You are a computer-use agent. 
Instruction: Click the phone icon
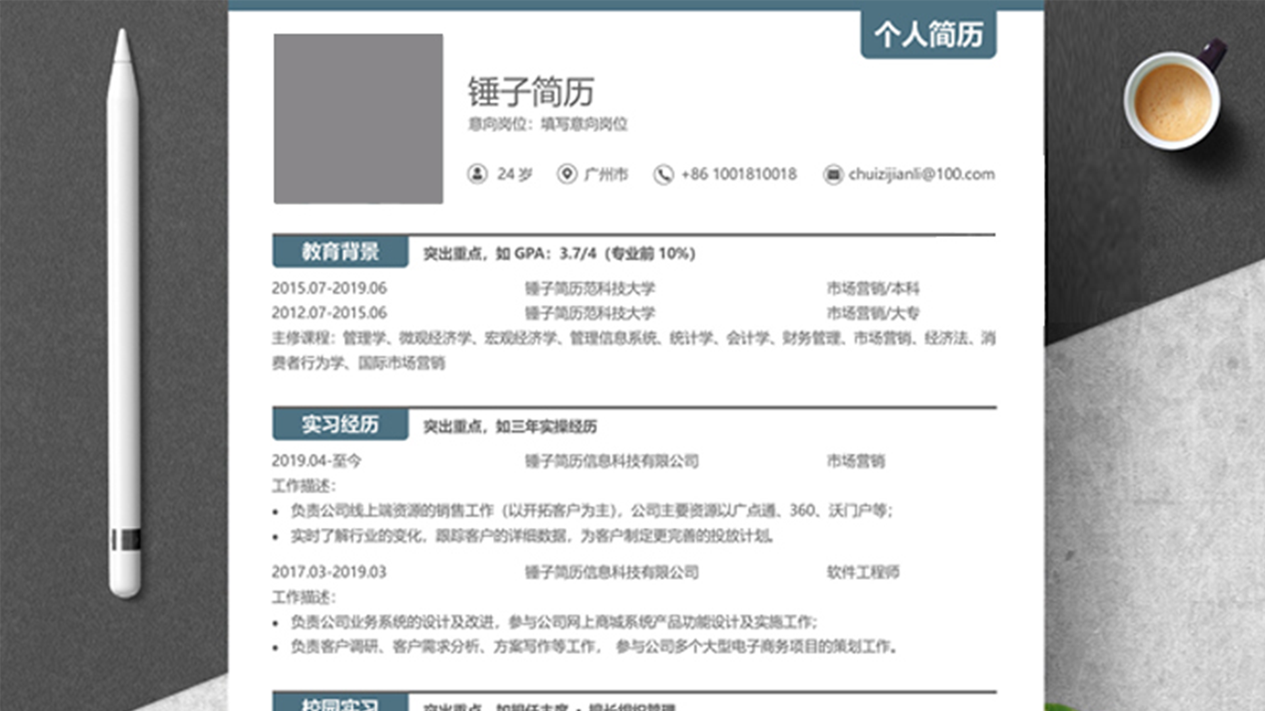coord(663,174)
